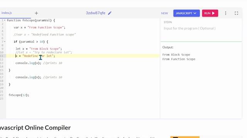This screenshot has height=138, width=247.
Task: Open the index.js file tab
Action: (x=7, y=13)
